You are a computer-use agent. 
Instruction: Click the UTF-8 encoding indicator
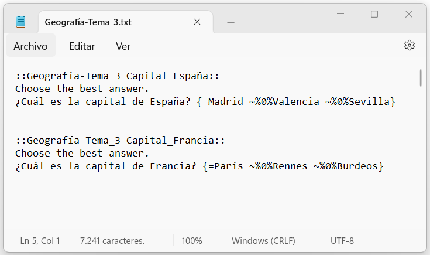tap(342, 241)
